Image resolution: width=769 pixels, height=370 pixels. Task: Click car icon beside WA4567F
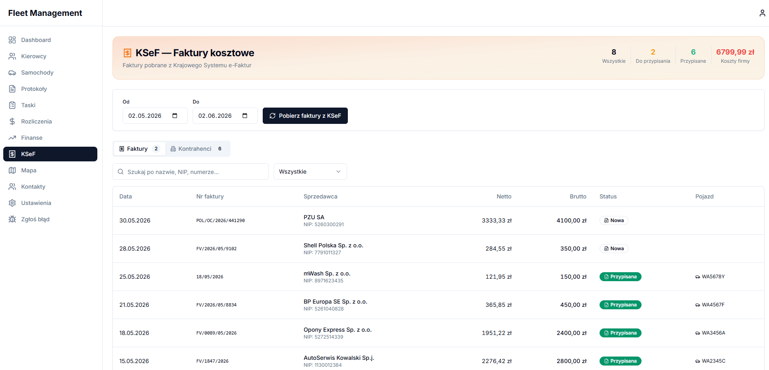(698, 305)
